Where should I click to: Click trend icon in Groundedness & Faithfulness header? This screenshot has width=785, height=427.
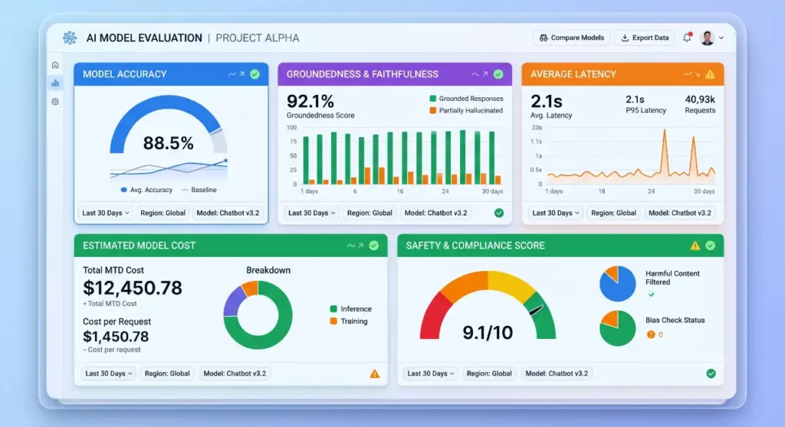coord(480,74)
